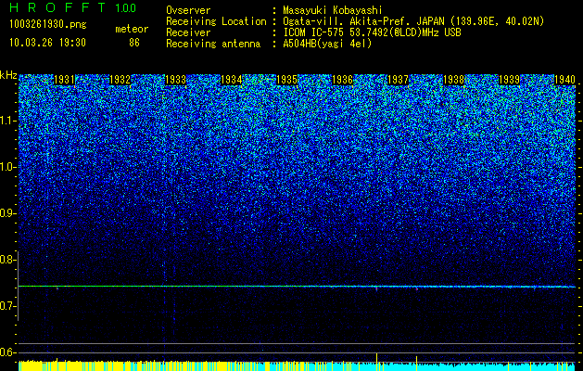Click the Receiver field label
Image resolution: width=583 pixels, height=371 pixels.
[x=188, y=32]
